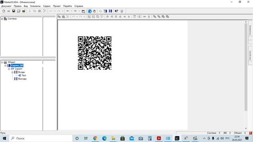This screenshot has width=253, height=142.
Task: Collapse the Скрипт C# node
Action: (9, 69)
